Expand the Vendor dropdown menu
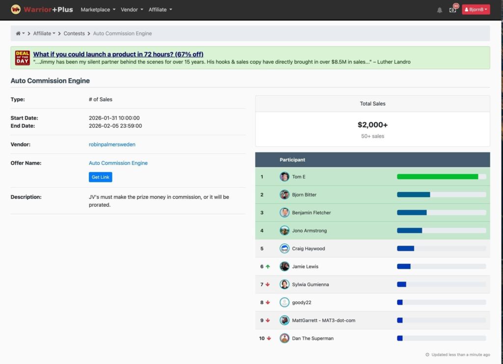This screenshot has width=503, height=364. click(x=132, y=9)
